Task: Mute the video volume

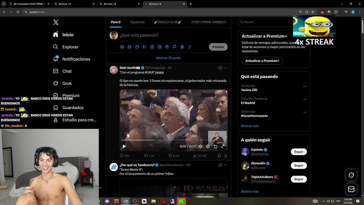Action: (200, 146)
